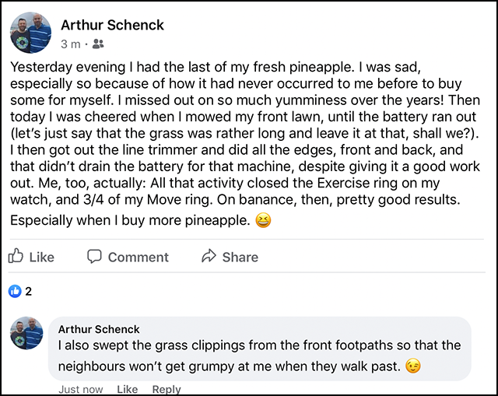498x396 pixels.
Task: Click the "3 m" post timestamp
Action: pos(70,44)
